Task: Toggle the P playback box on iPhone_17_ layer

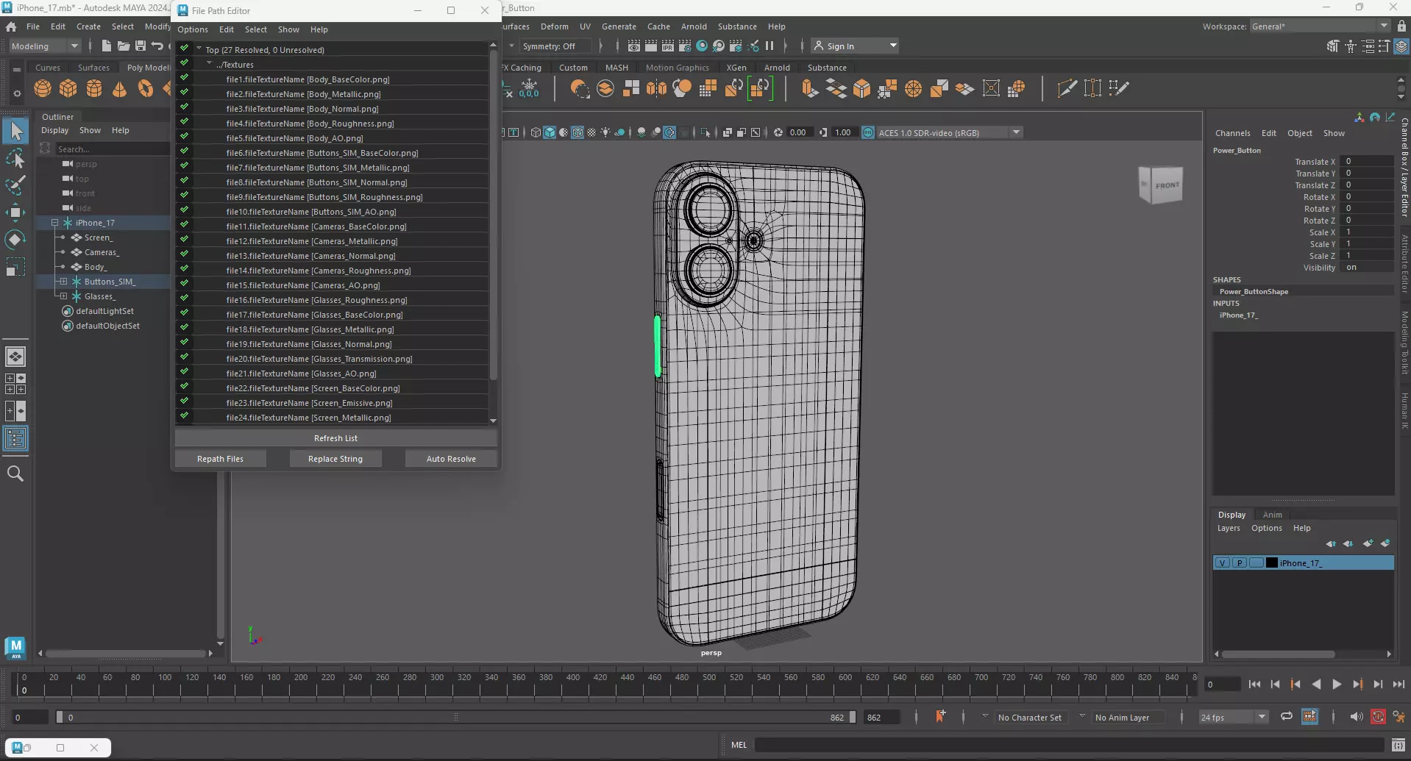Action: [x=1240, y=563]
